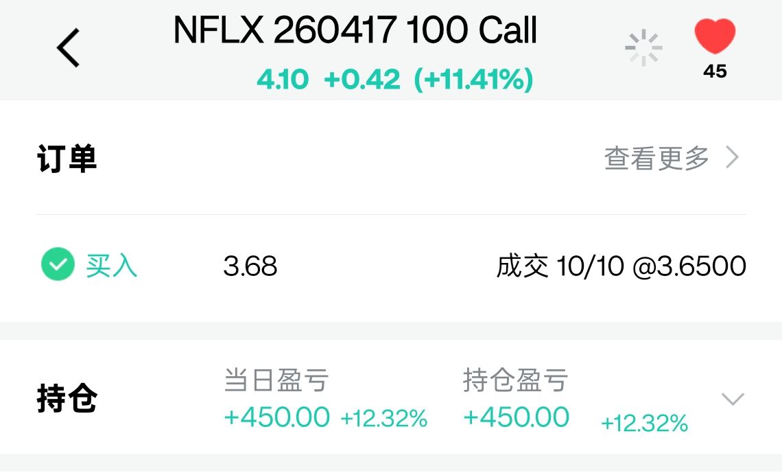Click the green checkmark order status icon
The width and height of the screenshot is (782, 473).
(58, 265)
